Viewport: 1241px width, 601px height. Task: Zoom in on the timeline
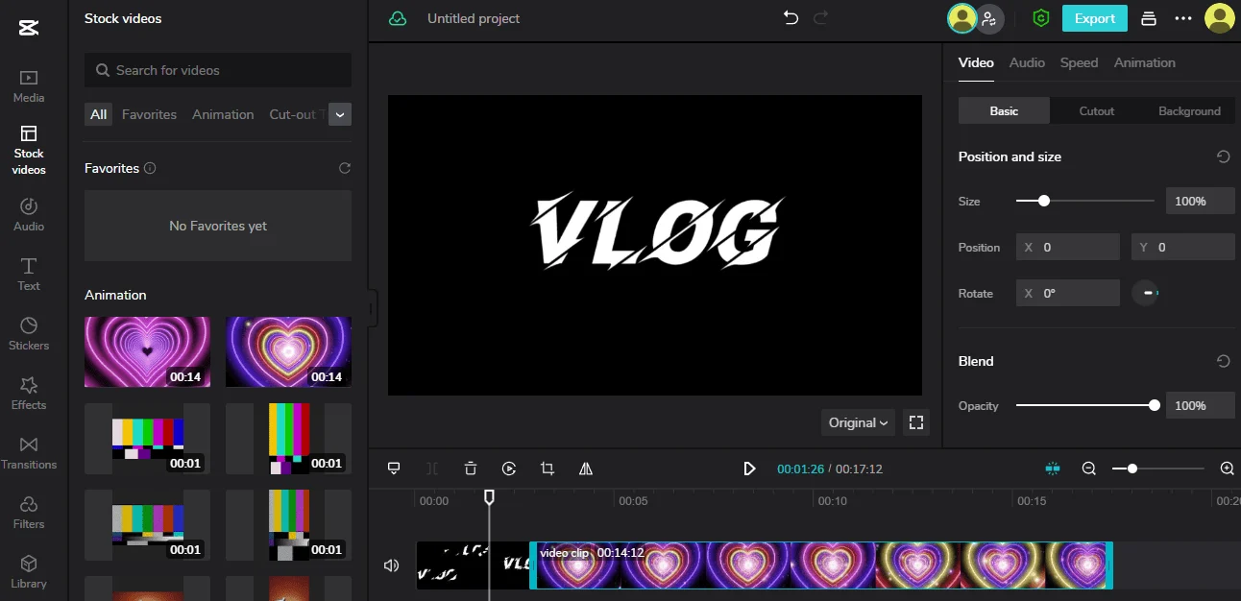[1227, 469]
